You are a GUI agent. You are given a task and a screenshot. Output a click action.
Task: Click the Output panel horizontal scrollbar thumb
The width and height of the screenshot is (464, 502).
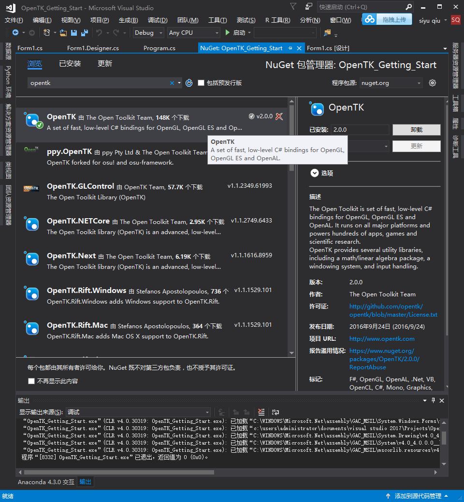[x=119, y=472]
